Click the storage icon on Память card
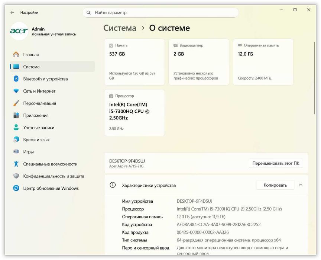Viewport: 321px width, 260px height. click(111, 45)
